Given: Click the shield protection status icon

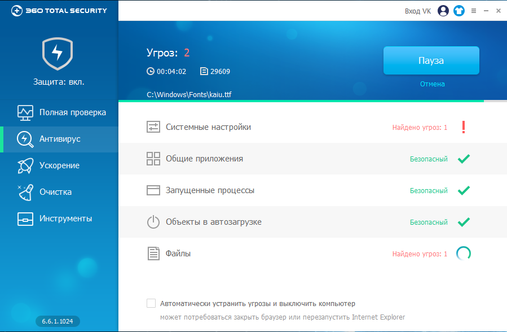Looking at the screenshot, I should click(x=58, y=54).
